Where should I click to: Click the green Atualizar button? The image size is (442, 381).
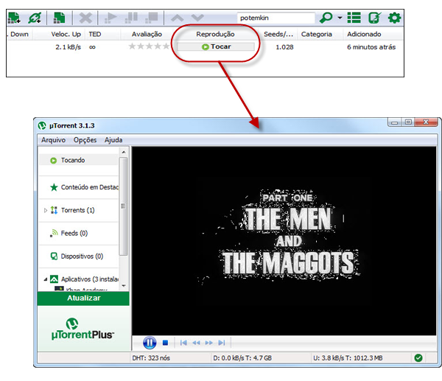pos(83,298)
